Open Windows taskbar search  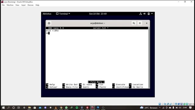9,108
